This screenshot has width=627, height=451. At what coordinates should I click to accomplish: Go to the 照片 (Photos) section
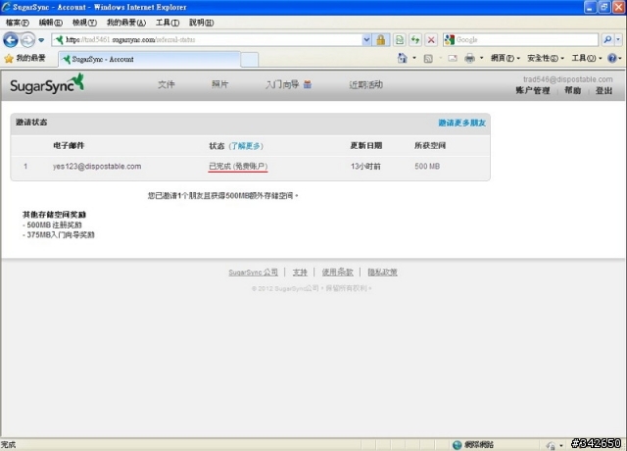pos(219,84)
